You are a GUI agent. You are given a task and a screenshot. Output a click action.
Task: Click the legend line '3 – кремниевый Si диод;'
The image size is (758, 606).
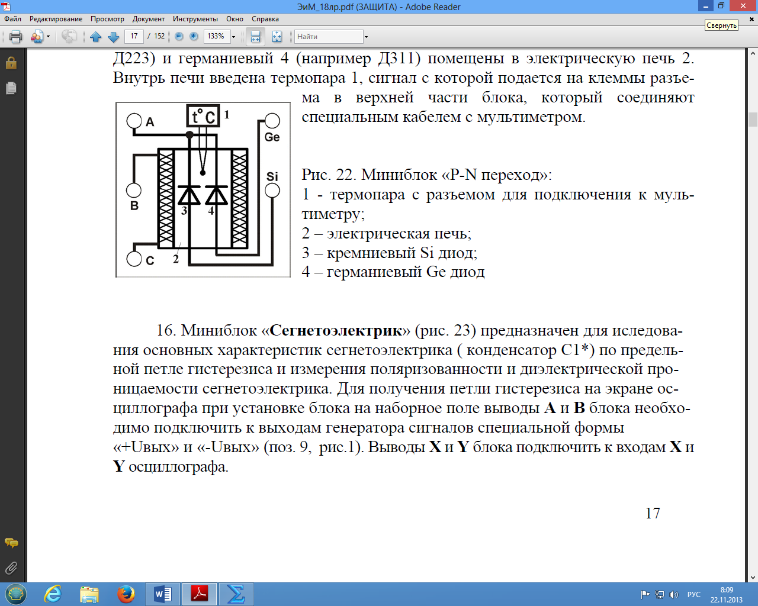pyautogui.click(x=390, y=253)
